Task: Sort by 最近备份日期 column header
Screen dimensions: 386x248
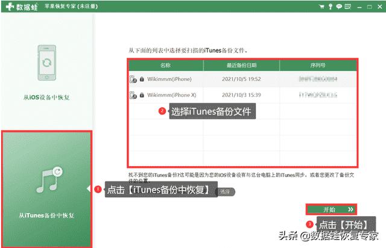Action: (x=242, y=64)
